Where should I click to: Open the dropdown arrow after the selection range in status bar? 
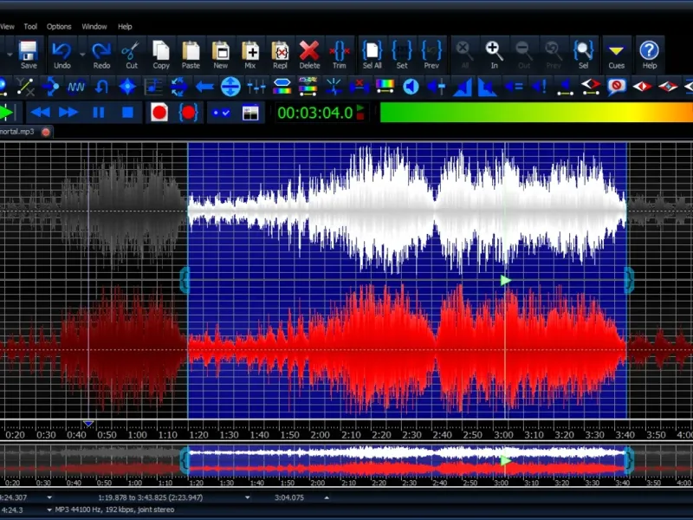[248, 498]
